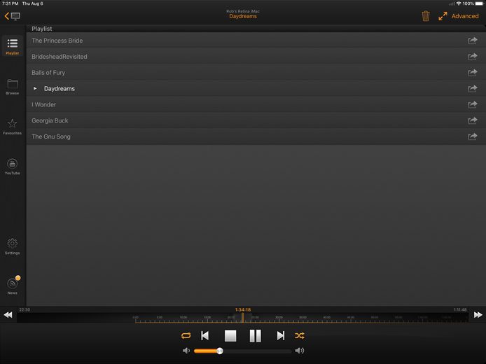Select BridesheadRevisited in the playlist
This screenshot has width=486, height=364.
[x=256, y=57]
